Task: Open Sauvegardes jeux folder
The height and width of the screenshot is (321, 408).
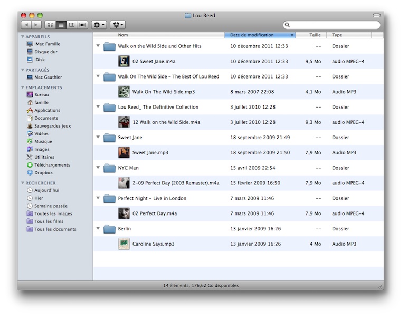Action: point(49,126)
